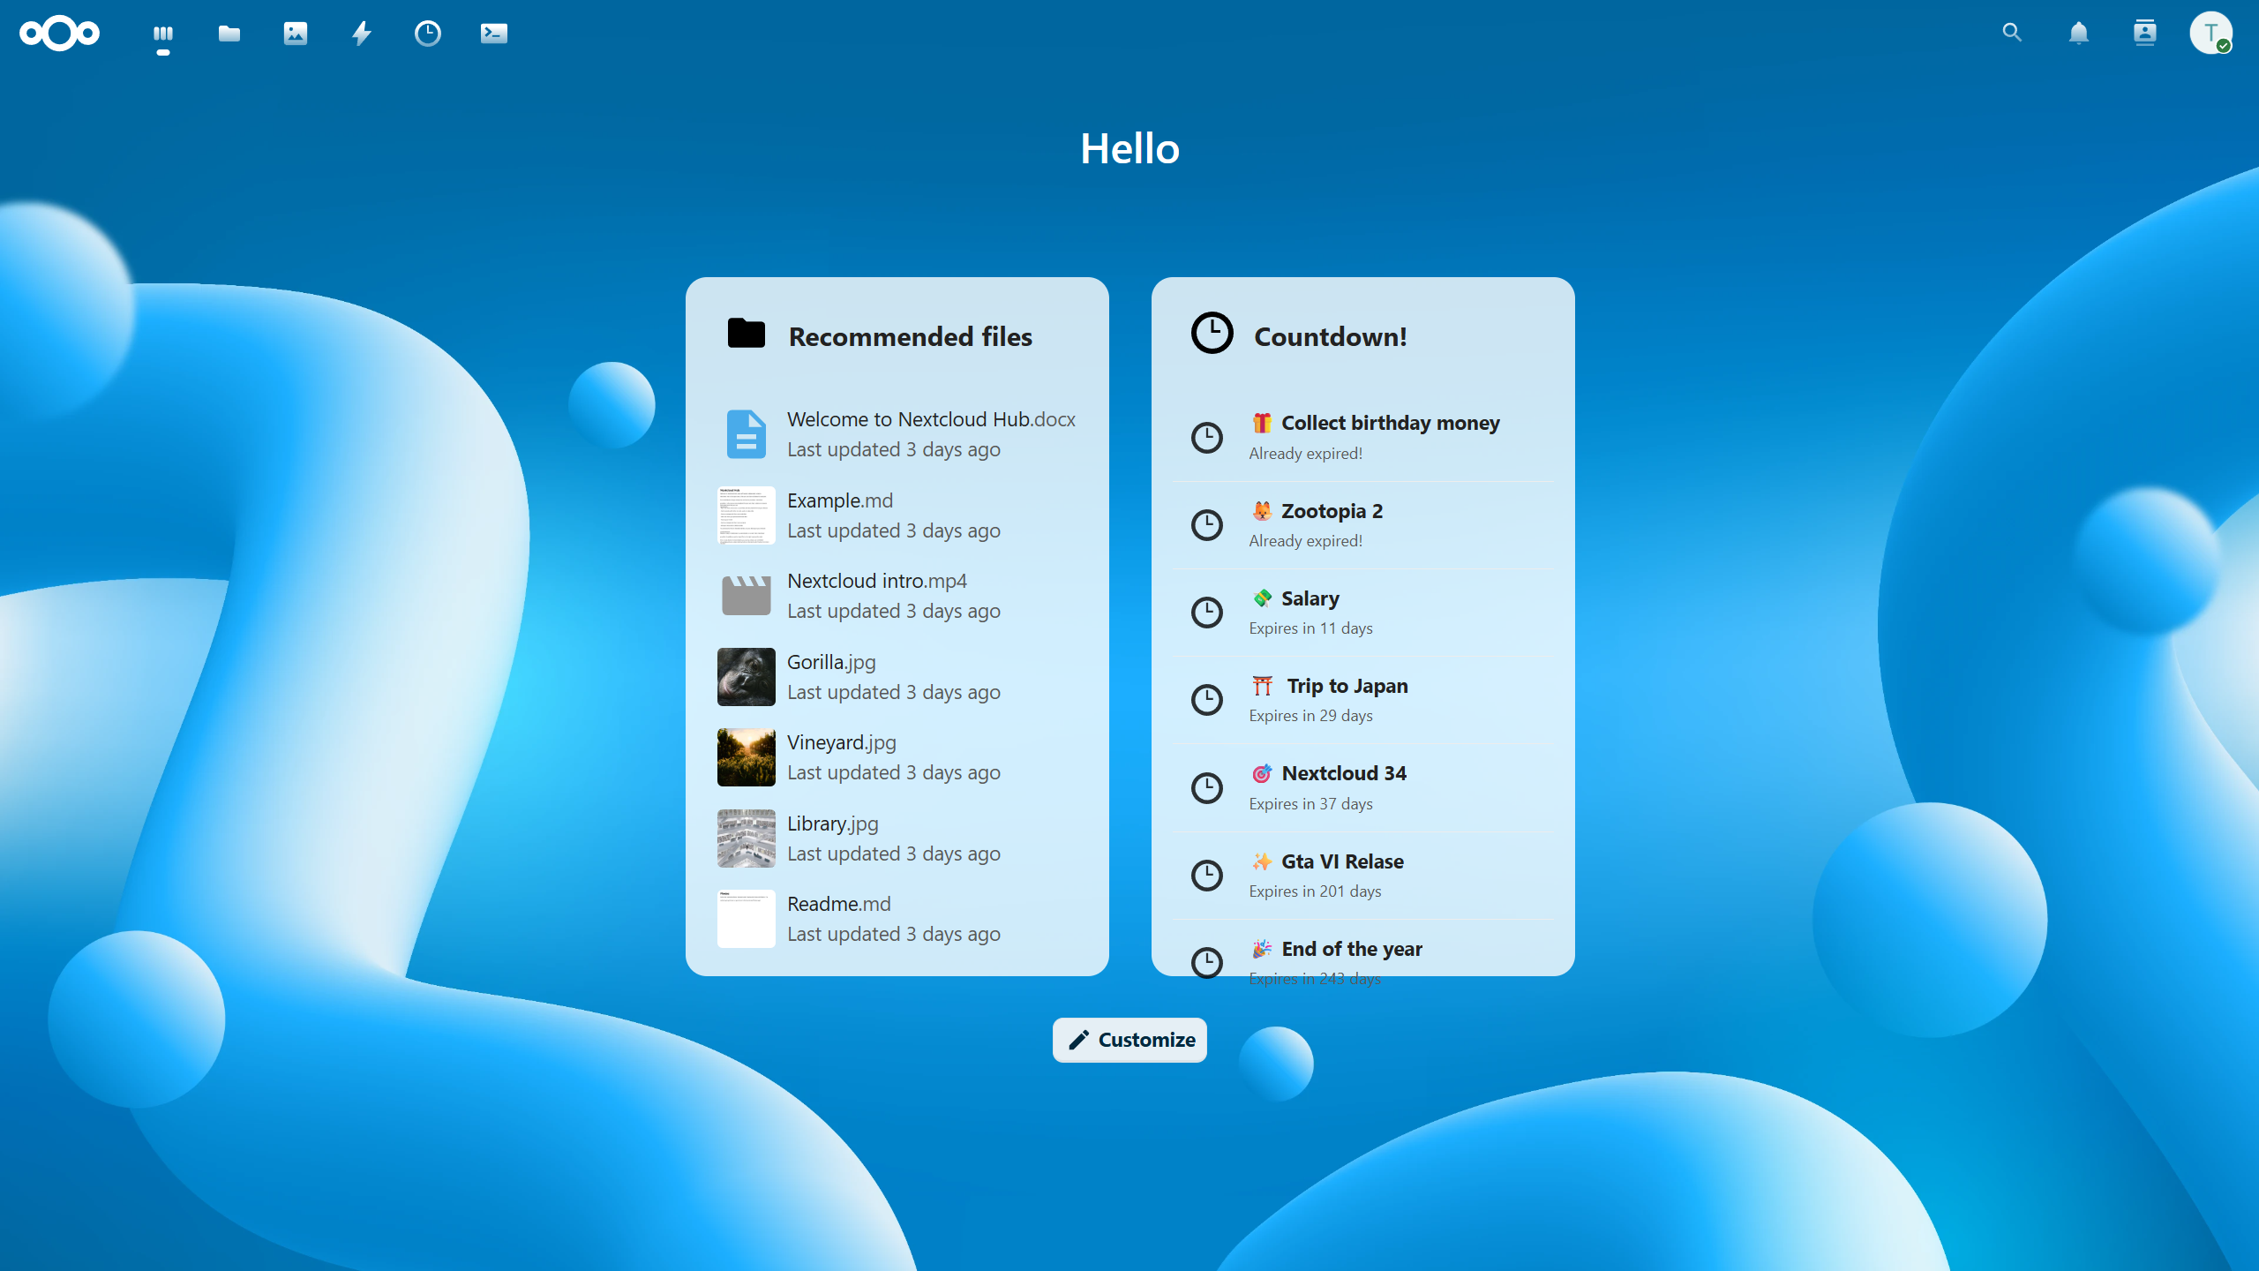Open the Dashboard app from top bar

point(163,34)
